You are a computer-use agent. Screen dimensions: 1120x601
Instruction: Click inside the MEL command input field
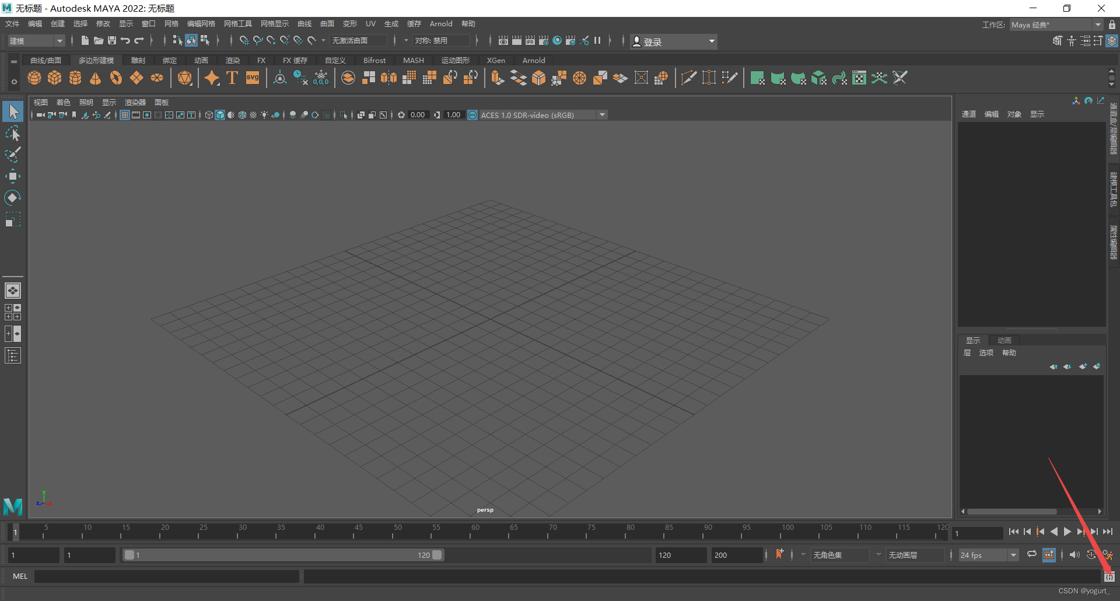[166, 576]
